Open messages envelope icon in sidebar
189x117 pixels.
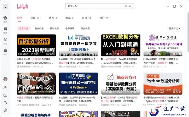[5, 95]
